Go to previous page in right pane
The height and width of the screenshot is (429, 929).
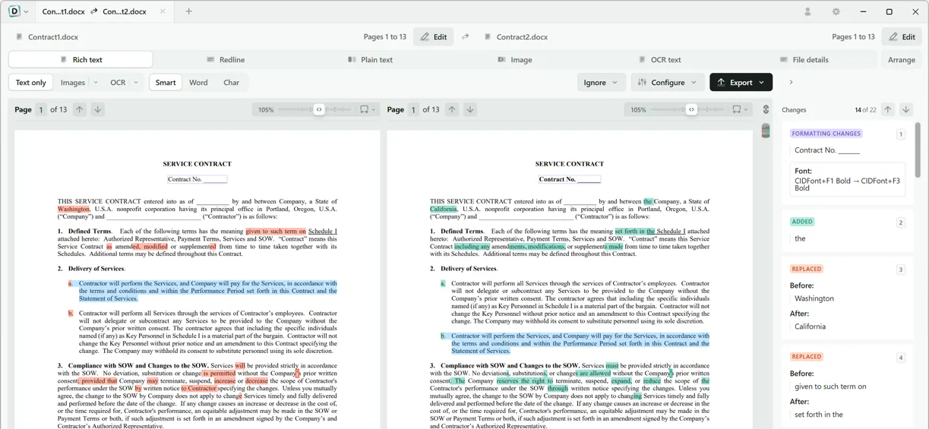(452, 109)
